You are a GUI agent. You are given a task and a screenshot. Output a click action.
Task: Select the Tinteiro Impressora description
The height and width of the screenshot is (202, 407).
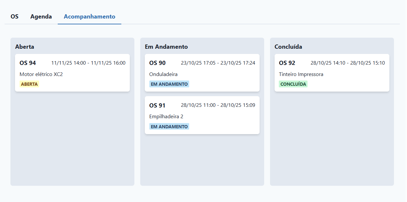[301, 74]
